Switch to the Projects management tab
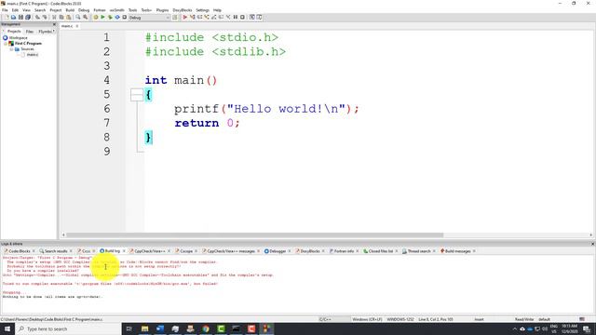The height and width of the screenshot is (335, 596). pyautogui.click(x=14, y=31)
